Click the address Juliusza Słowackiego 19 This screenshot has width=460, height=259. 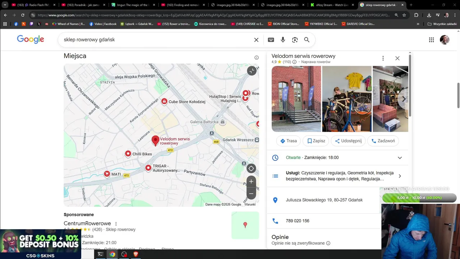(x=324, y=200)
